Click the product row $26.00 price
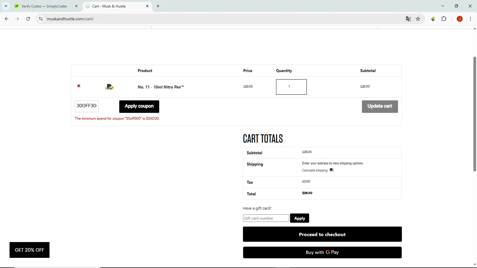The image size is (477, 268). (248, 86)
